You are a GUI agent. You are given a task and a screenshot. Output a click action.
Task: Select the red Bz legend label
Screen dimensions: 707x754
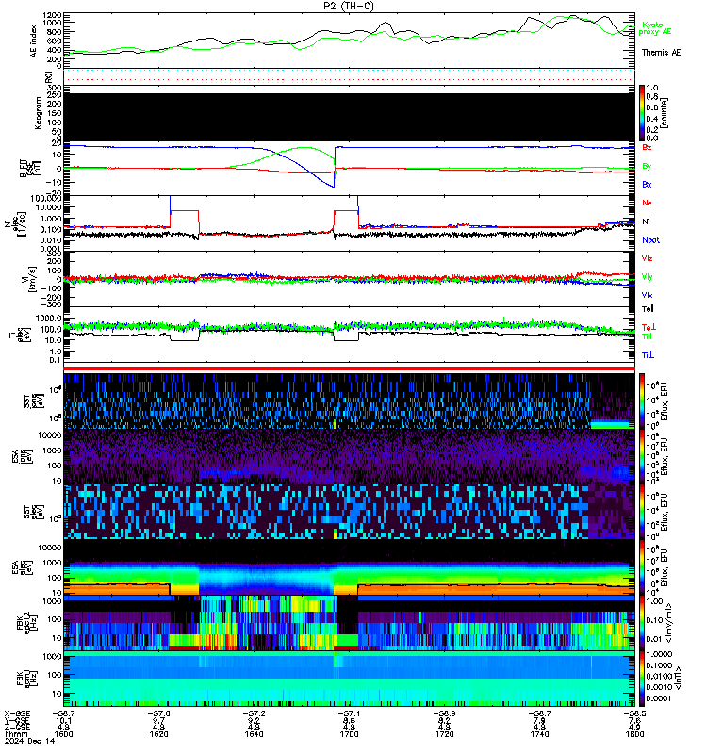647,147
